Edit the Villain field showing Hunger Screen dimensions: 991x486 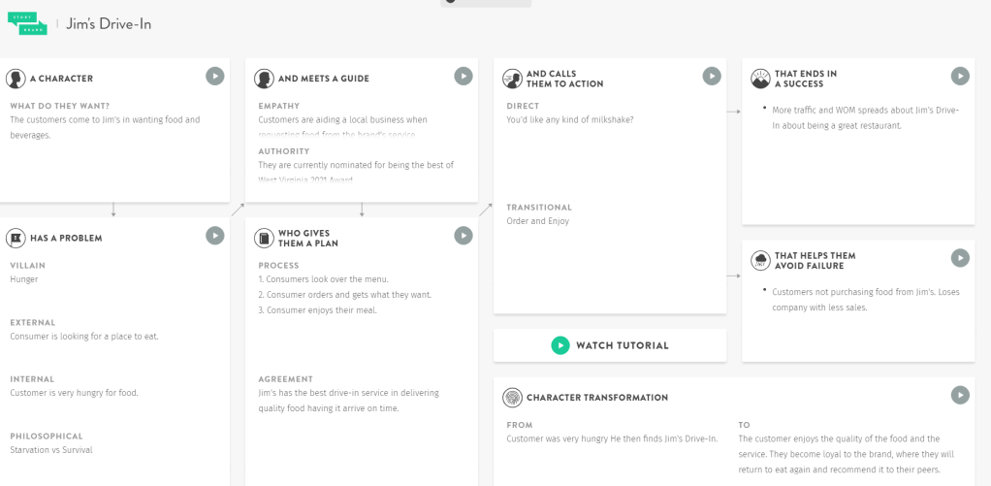coord(24,279)
